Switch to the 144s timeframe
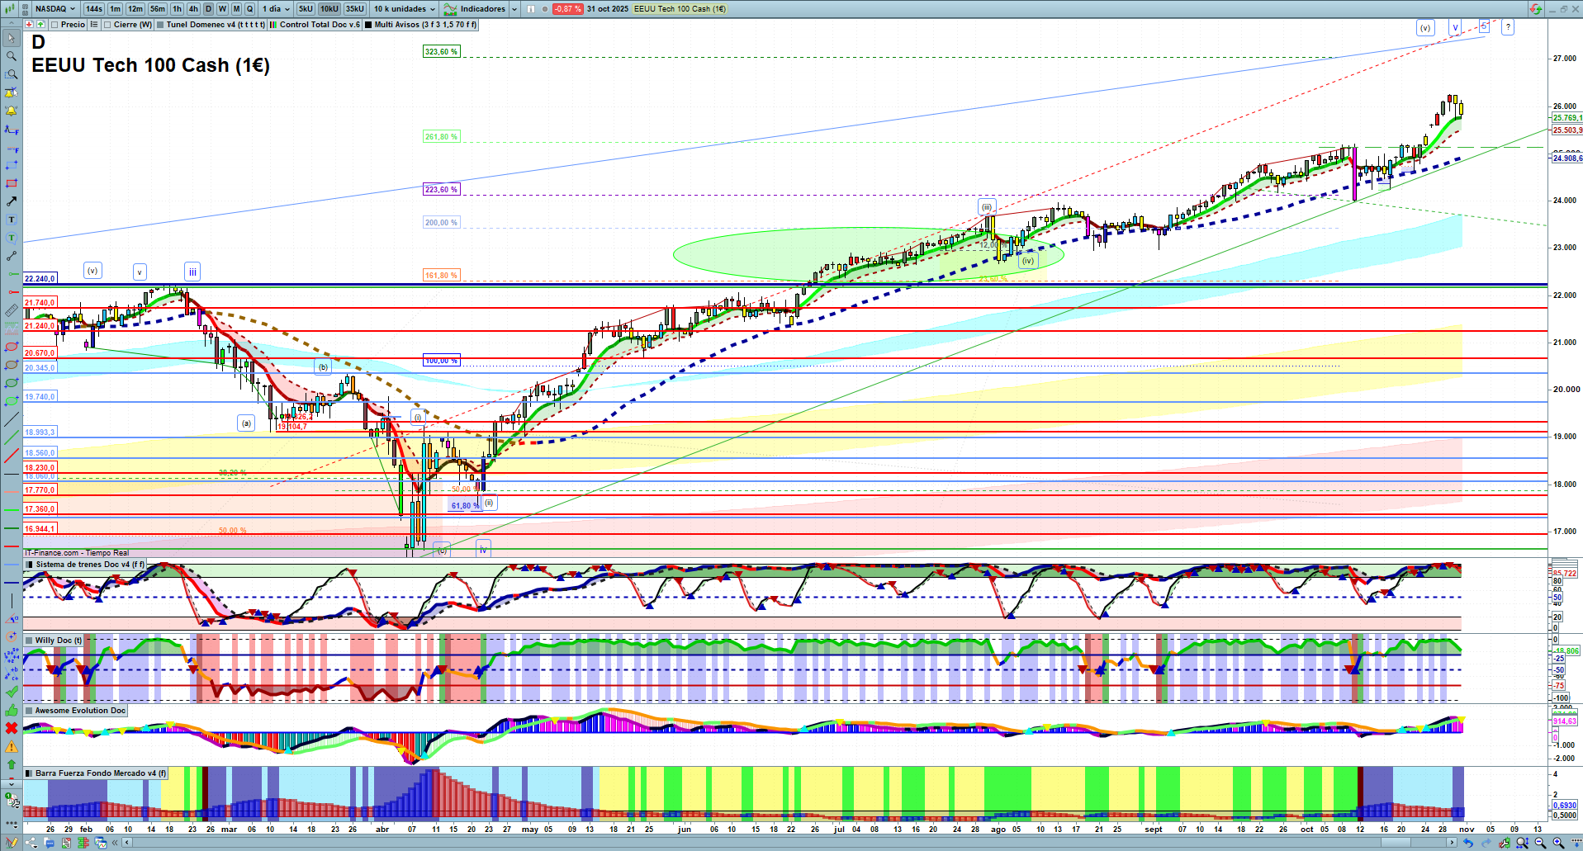The image size is (1583, 851). click(x=94, y=9)
